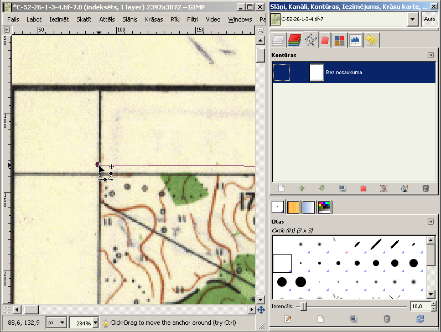Open the Layers tab in the dock

tap(278, 40)
